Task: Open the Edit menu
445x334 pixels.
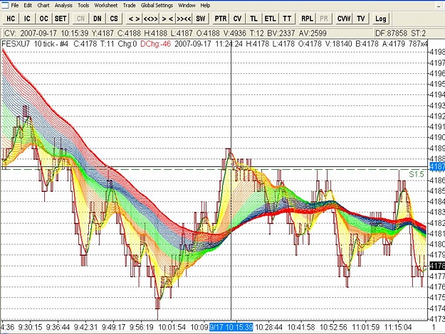Action: tap(28, 6)
